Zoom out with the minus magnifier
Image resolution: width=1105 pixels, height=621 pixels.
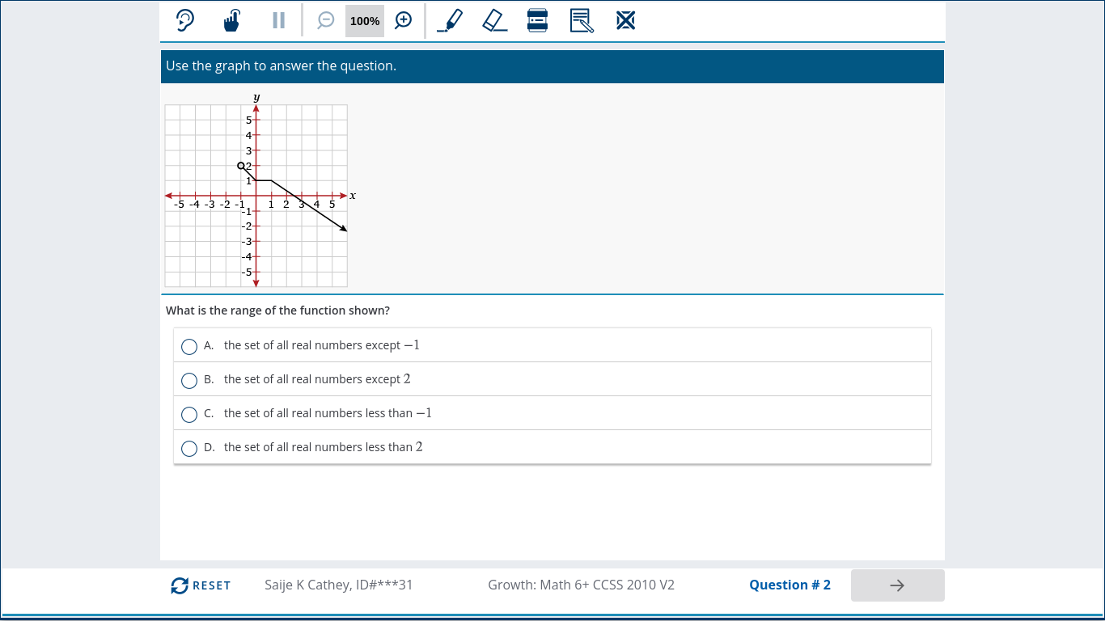point(326,20)
